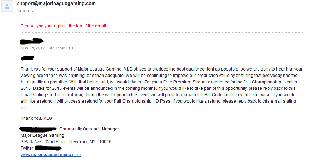Click the red 'Please type your reply' notice
This screenshot has width=310, height=160.
point(65,26)
